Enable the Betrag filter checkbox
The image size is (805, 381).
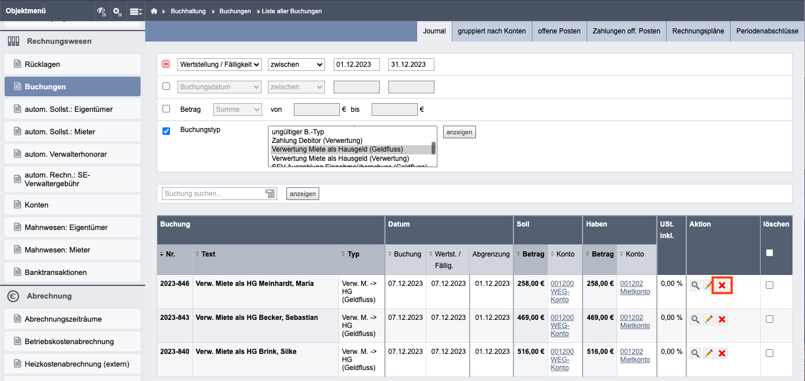pos(167,108)
